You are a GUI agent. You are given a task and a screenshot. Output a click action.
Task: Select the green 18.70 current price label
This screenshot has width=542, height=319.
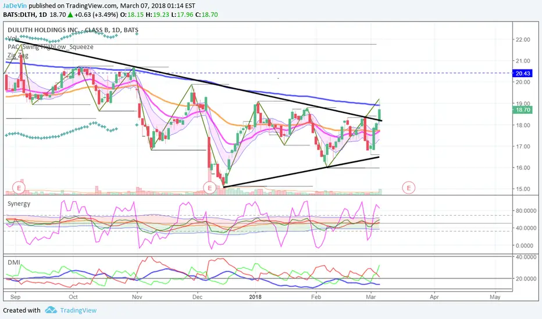click(523, 110)
